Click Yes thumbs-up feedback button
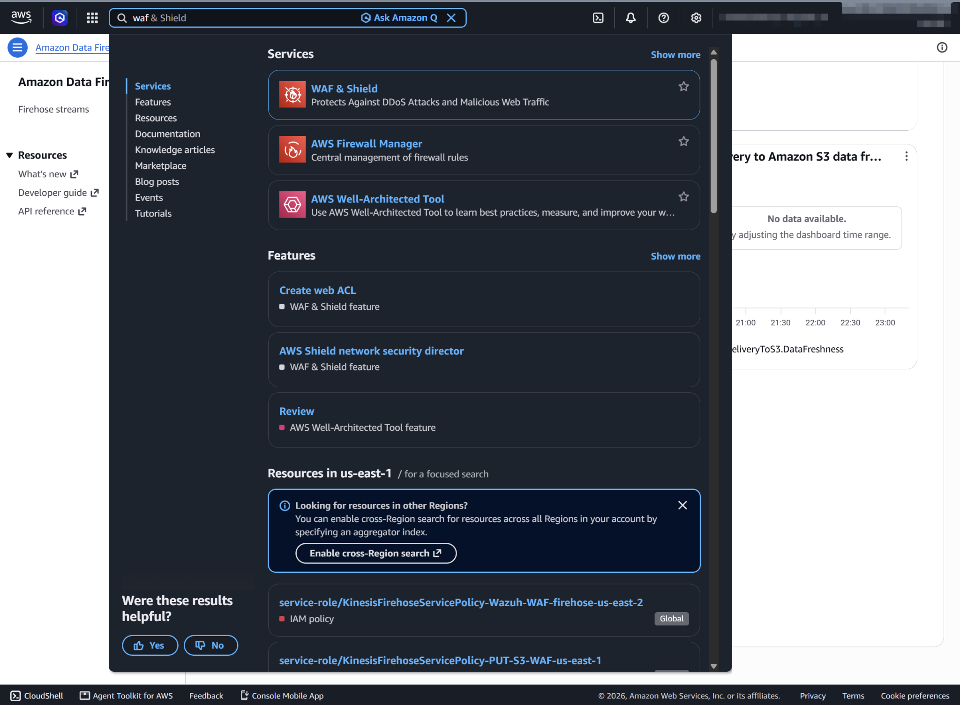 coord(150,645)
